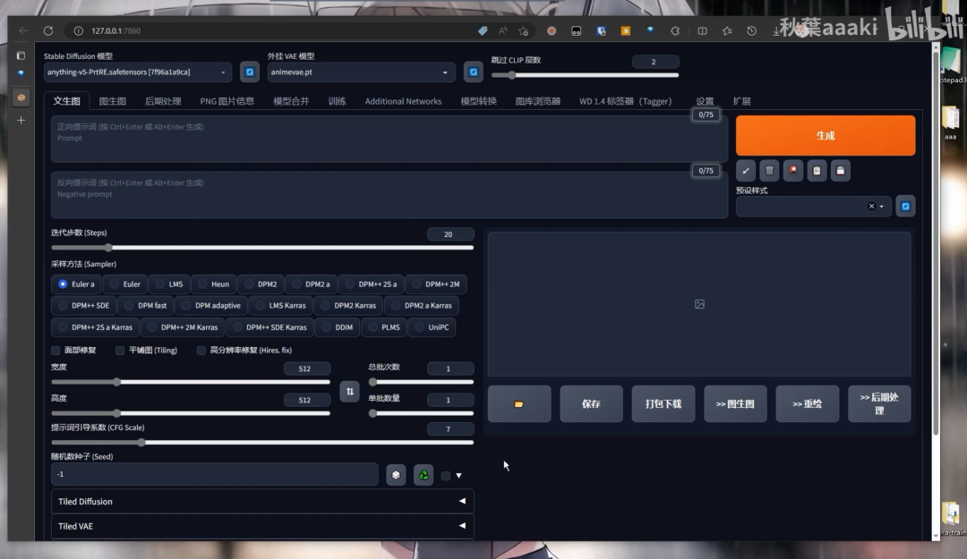Screen dimensions: 967x559
Task: Click the CLIP skip slider handle
Action: tap(511, 75)
